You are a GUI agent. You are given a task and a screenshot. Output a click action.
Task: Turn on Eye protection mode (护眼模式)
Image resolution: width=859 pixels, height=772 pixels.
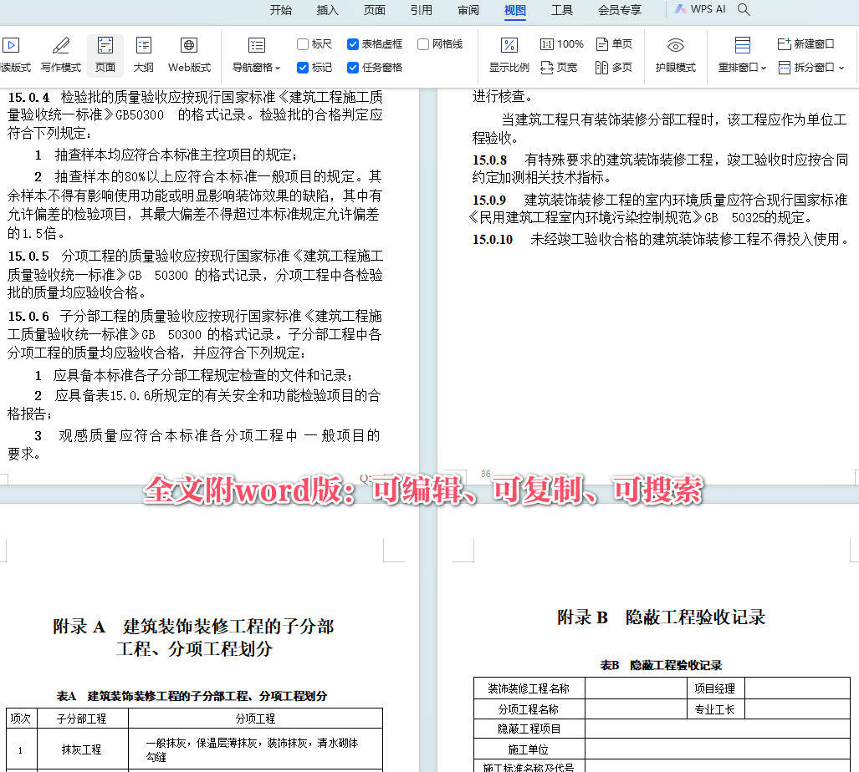click(x=675, y=55)
